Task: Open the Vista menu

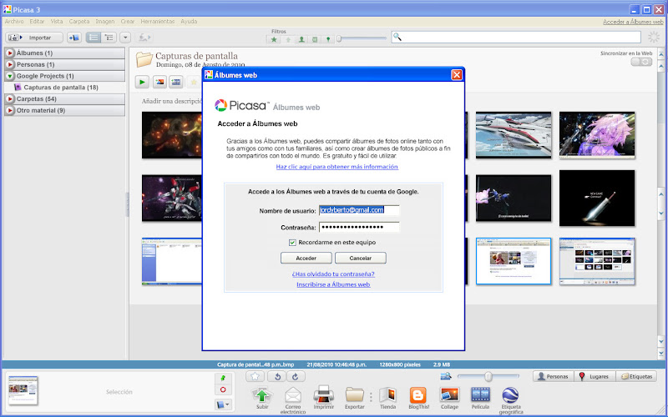Action: 57,22
